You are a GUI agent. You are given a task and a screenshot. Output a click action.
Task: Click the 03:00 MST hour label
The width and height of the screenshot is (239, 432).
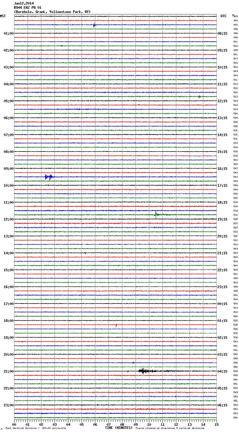pos(8,67)
